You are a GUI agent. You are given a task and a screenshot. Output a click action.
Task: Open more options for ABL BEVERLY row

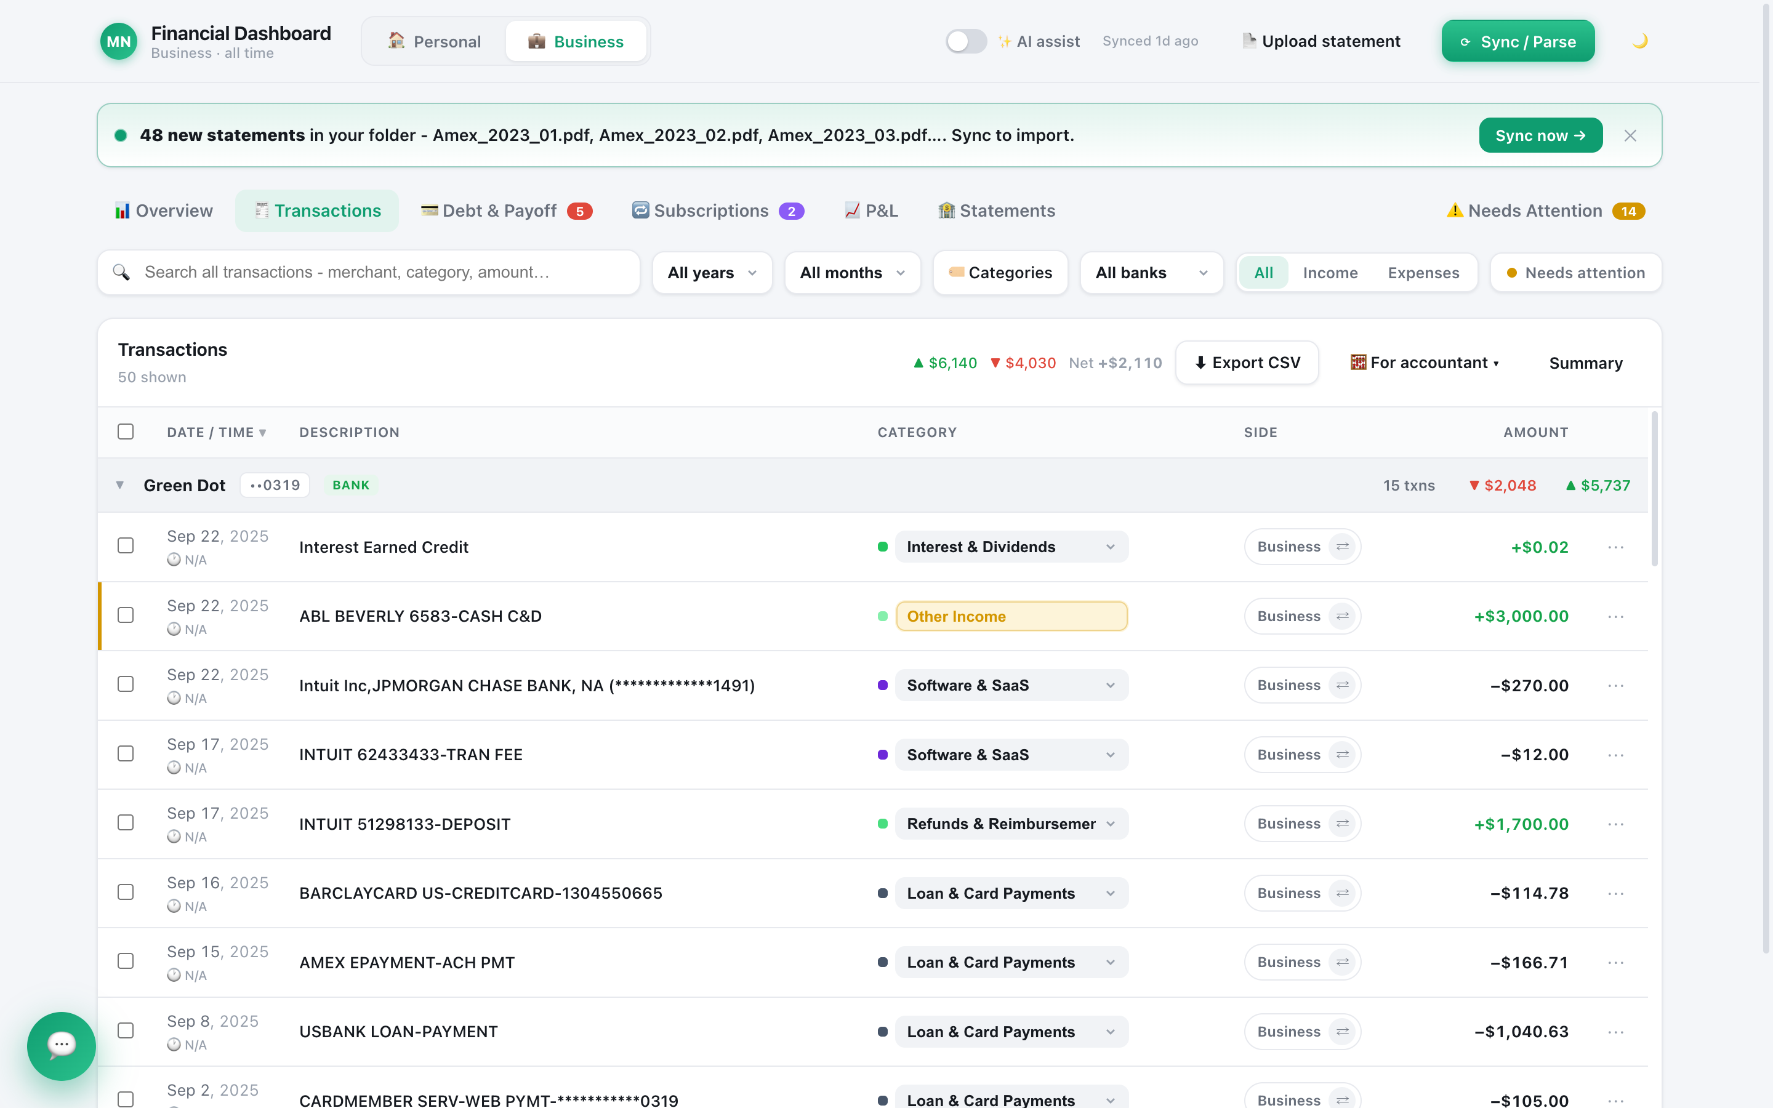tap(1616, 617)
